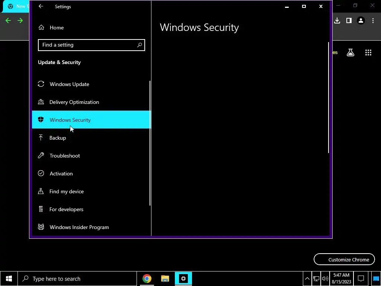Open Troubleshoot settings
Screen dimensions: 381x286
(92, 155)
